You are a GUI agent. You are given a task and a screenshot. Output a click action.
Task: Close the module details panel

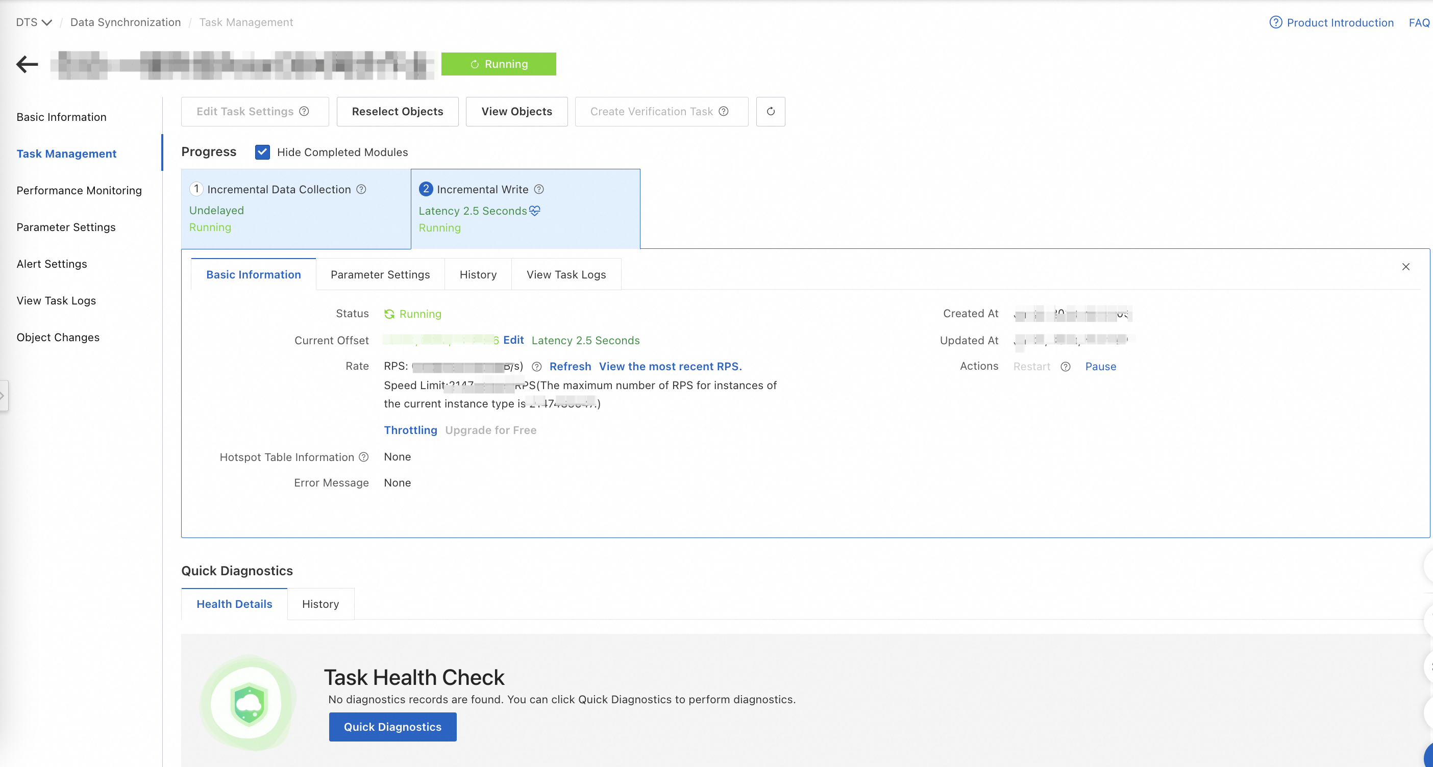pyautogui.click(x=1406, y=267)
